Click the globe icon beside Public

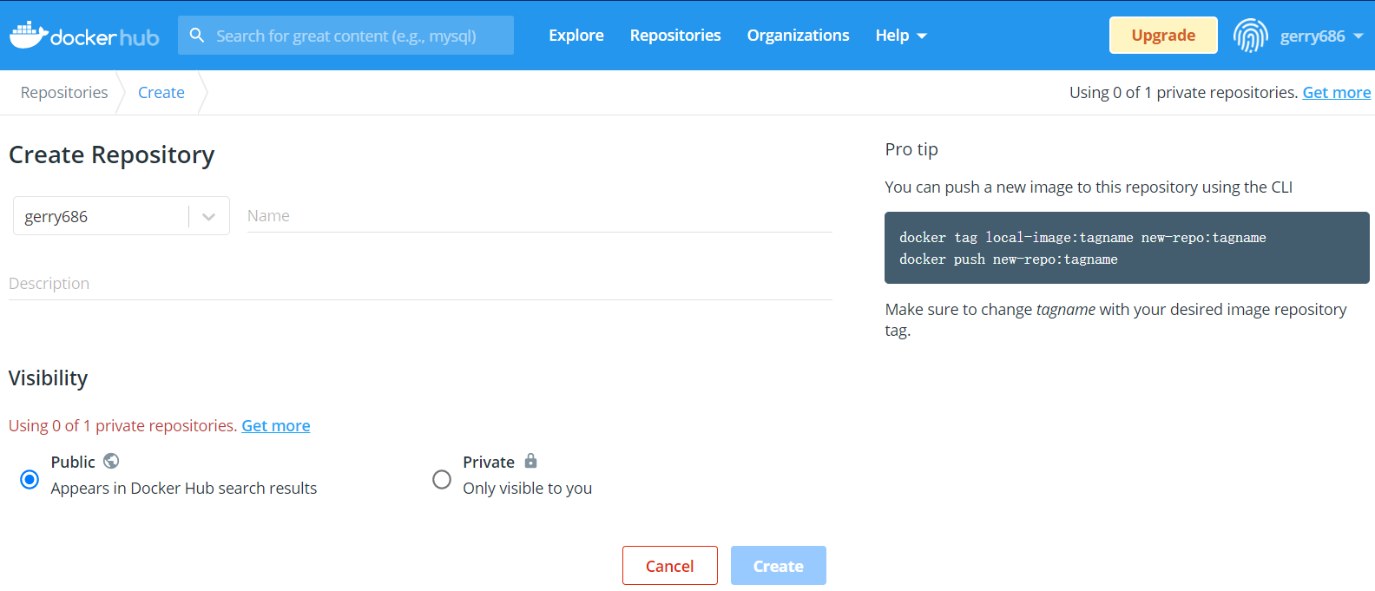111,461
